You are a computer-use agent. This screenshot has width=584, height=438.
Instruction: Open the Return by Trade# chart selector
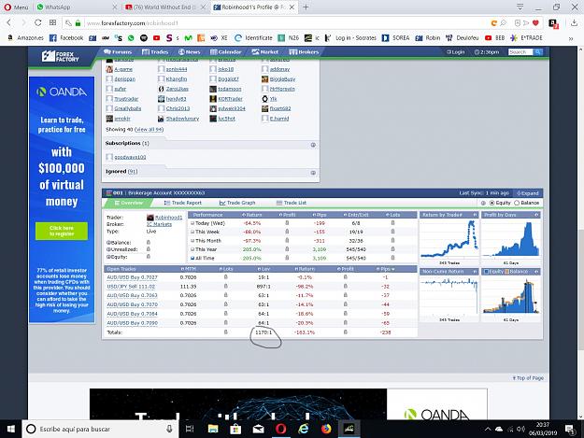tap(475, 215)
